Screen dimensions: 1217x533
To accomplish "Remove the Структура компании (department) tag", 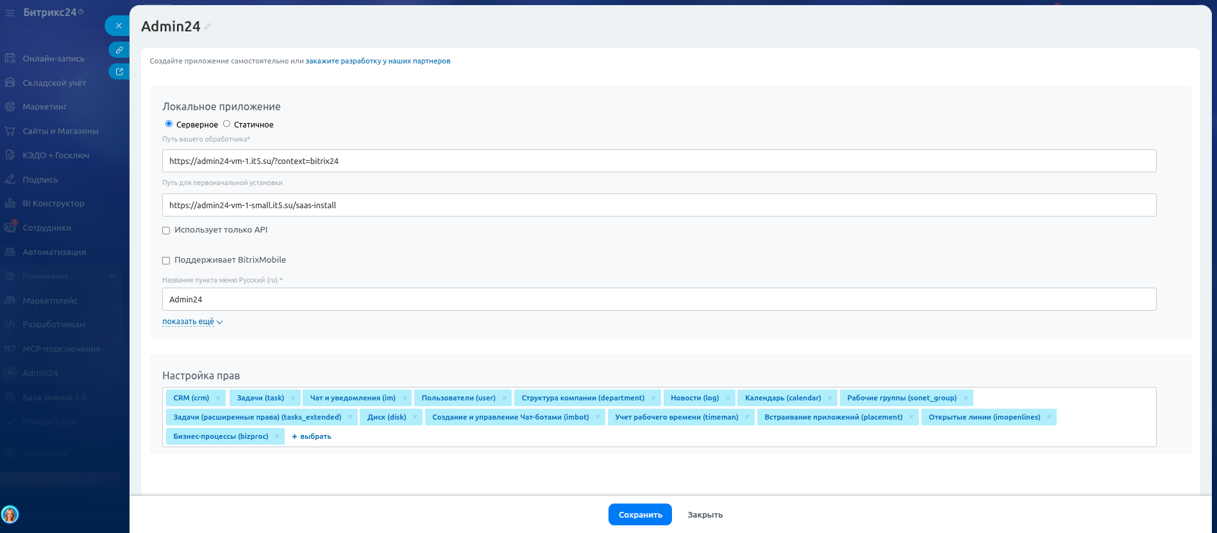I will point(653,398).
